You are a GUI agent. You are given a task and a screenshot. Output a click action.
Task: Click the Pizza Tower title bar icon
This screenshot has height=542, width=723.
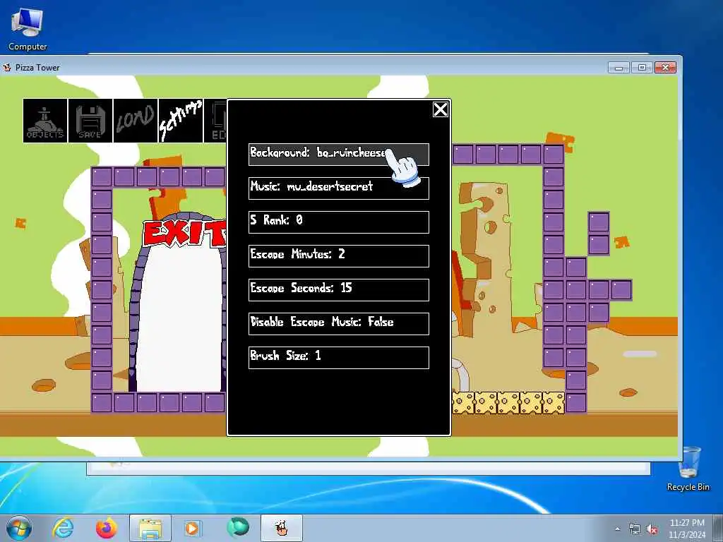point(7,67)
